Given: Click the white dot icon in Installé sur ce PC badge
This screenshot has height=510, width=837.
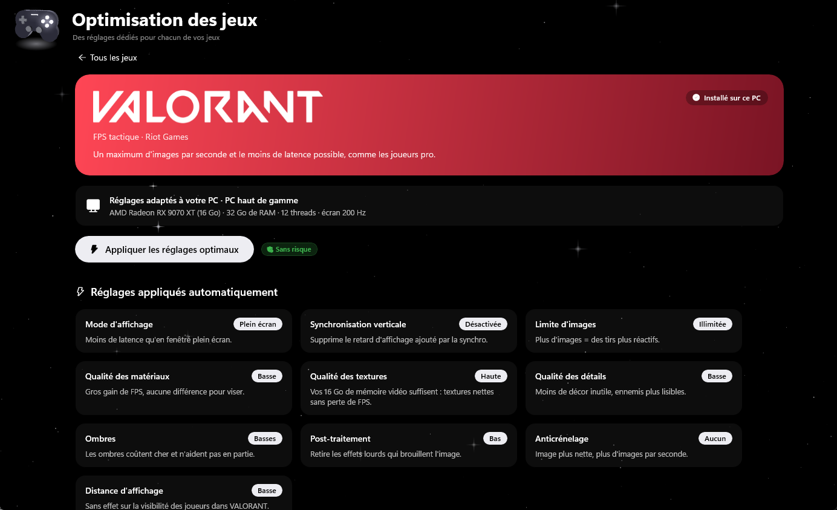Looking at the screenshot, I should [696, 97].
